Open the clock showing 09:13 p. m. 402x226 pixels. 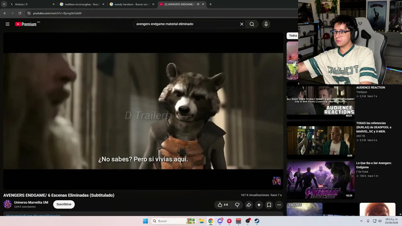point(392,221)
